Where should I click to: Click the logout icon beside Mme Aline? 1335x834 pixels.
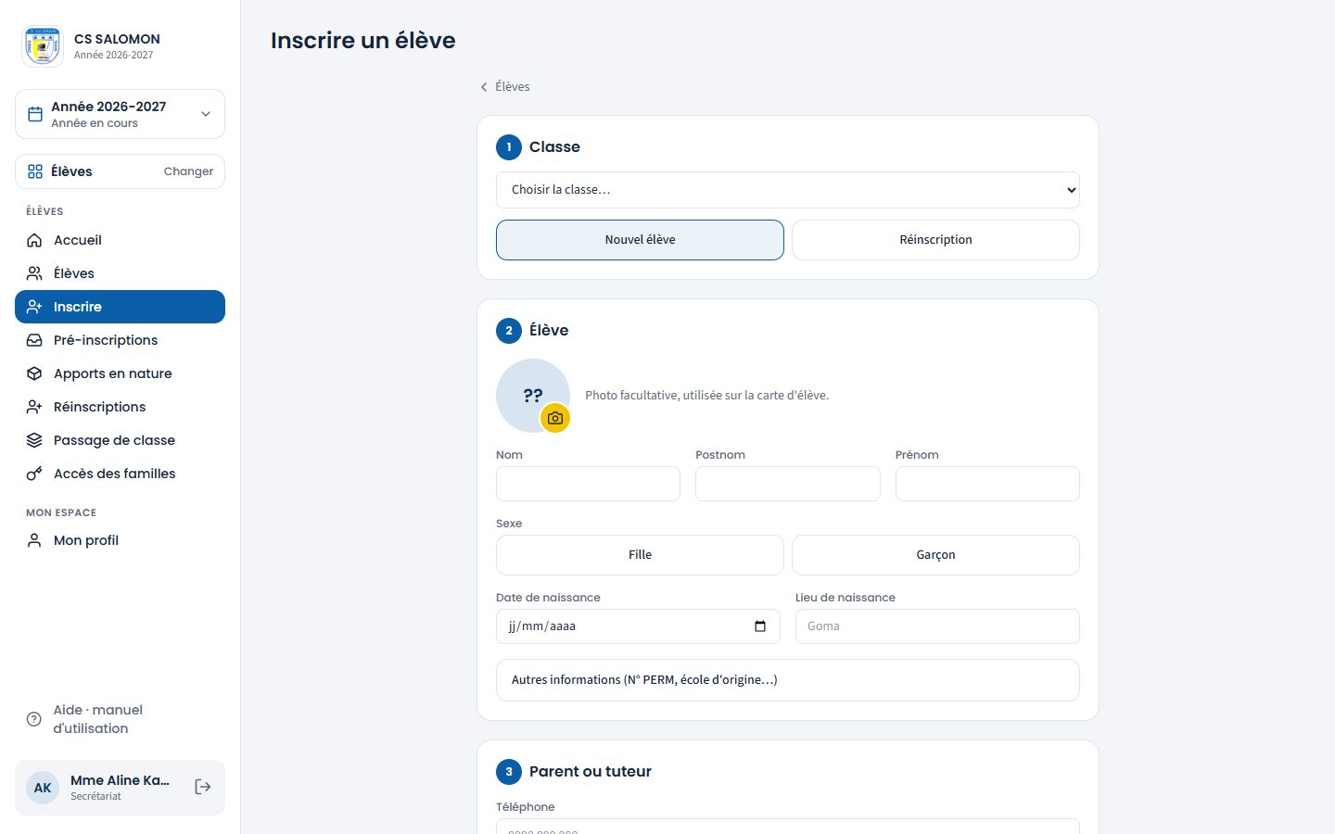coord(203,787)
